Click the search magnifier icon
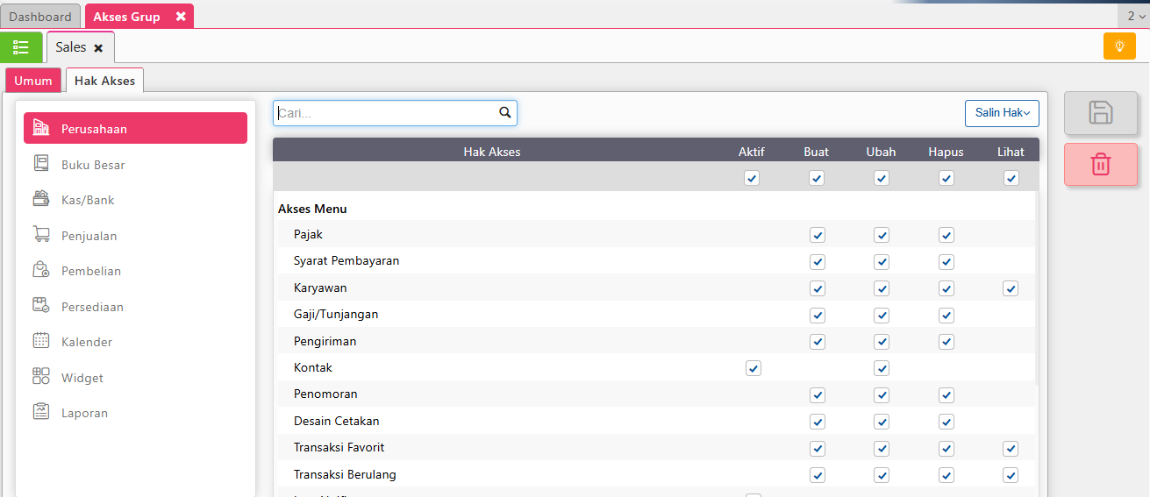 (504, 113)
